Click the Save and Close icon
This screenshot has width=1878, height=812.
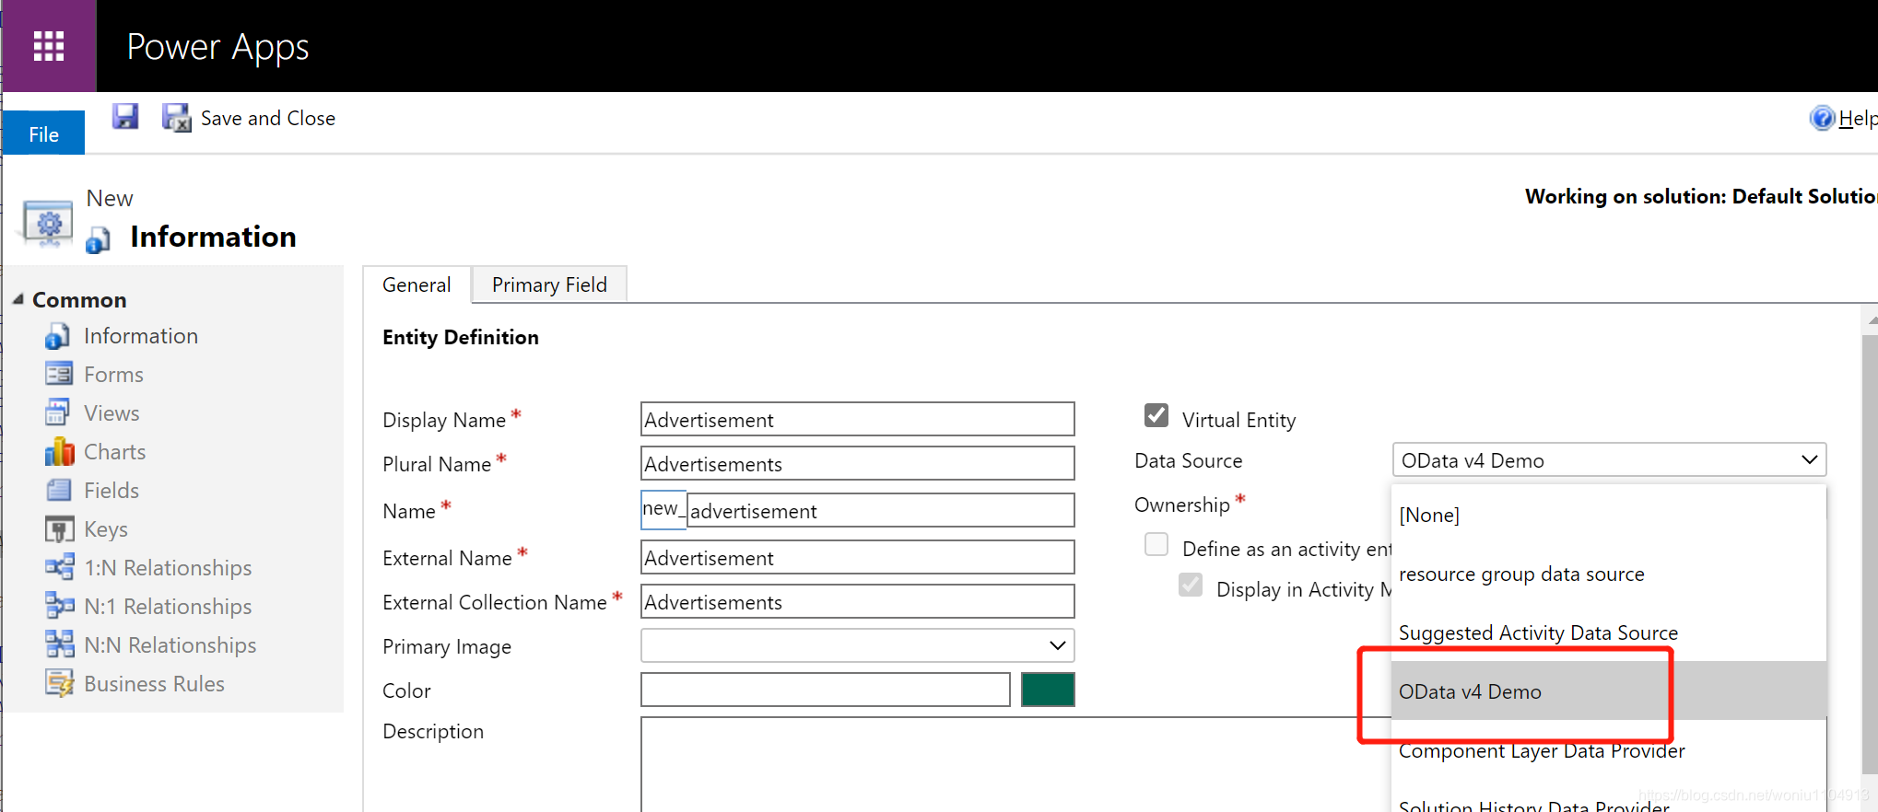pos(177,118)
